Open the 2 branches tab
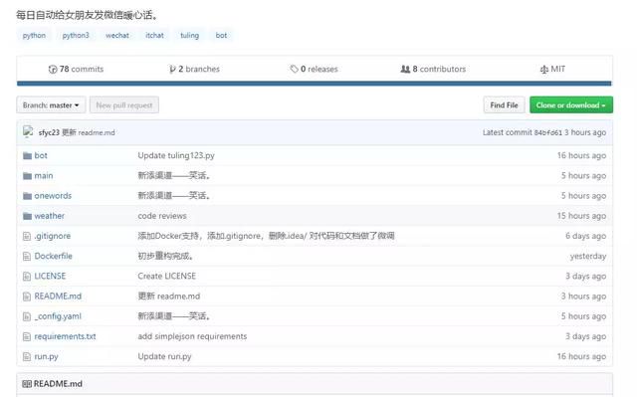This screenshot has height=397, width=637. 195,69
